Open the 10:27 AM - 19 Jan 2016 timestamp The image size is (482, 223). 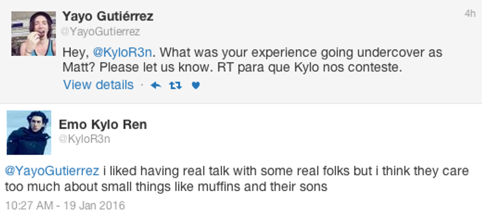65,205
